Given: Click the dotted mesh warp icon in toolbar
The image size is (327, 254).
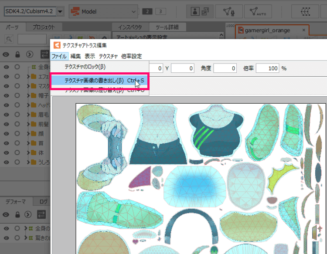Looking at the screenshot, I should (305, 11).
